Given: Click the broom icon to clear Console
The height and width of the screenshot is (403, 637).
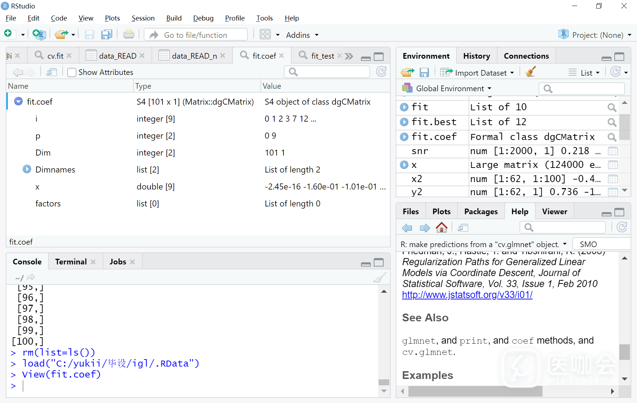Looking at the screenshot, I should click(x=380, y=278).
